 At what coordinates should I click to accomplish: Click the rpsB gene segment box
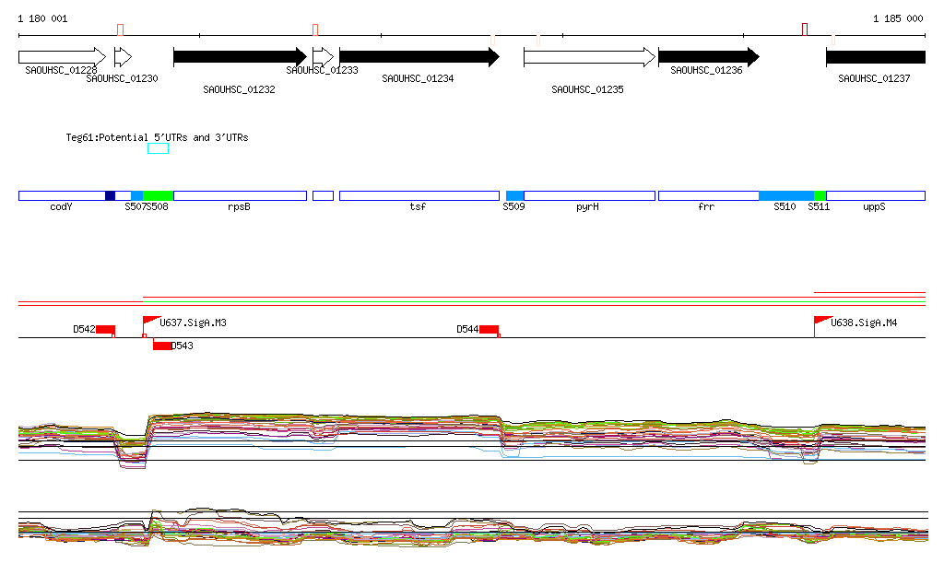tap(240, 195)
